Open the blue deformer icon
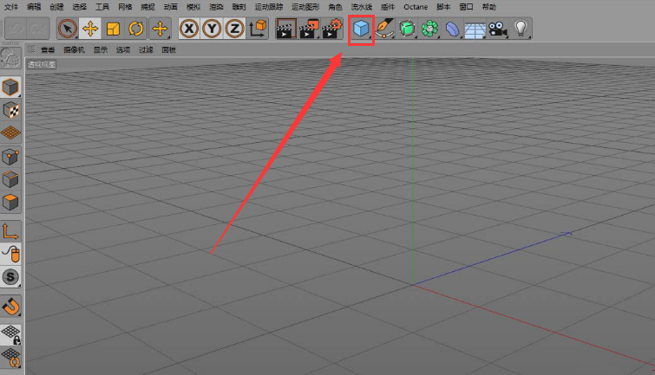Viewport: 655px width, 375px height. 452,29
